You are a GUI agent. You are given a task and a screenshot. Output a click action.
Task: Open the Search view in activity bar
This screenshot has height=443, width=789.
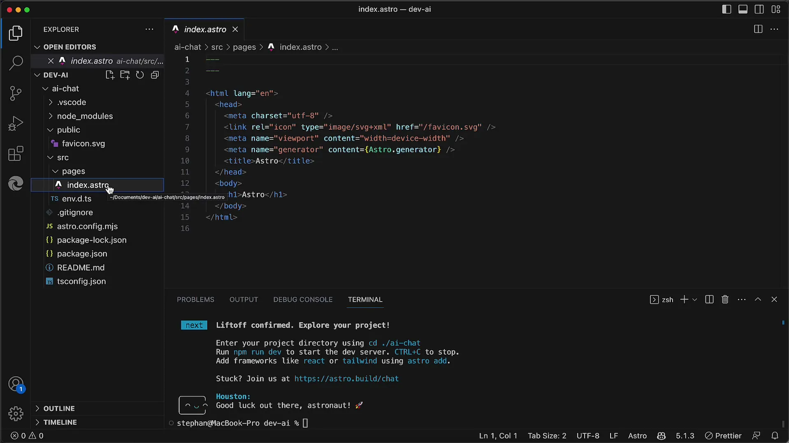(16, 63)
